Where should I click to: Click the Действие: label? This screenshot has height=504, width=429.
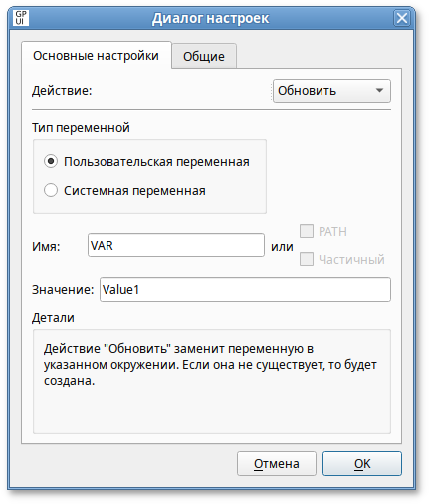pyautogui.click(x=62, y=91)
